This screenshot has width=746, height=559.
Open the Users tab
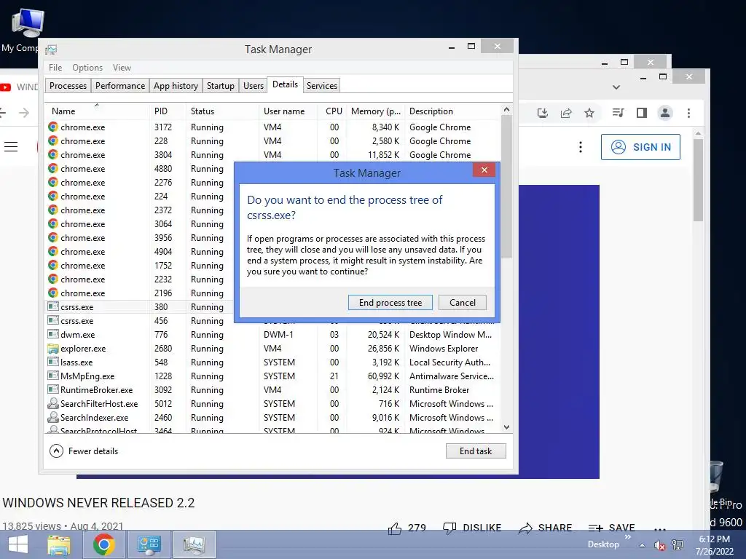point(253,86)
